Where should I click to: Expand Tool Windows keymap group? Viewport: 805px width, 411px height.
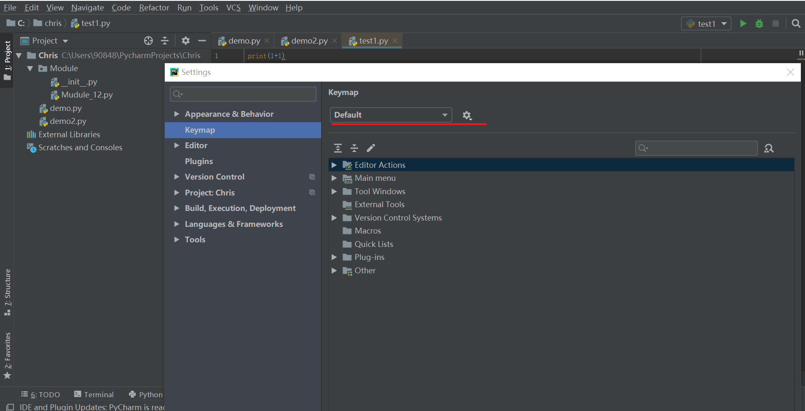pos(334,191)
